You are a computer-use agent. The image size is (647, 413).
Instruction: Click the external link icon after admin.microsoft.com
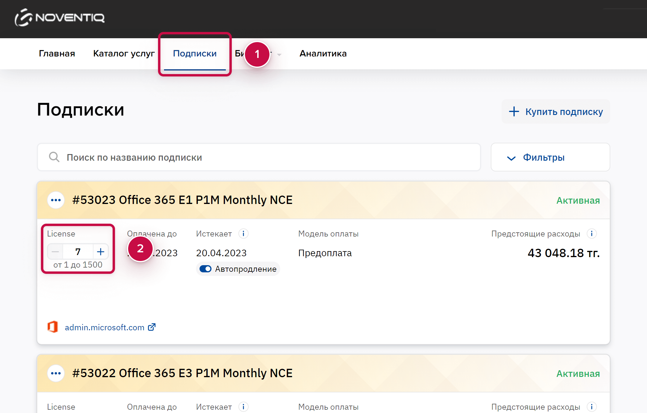(152, 327)
